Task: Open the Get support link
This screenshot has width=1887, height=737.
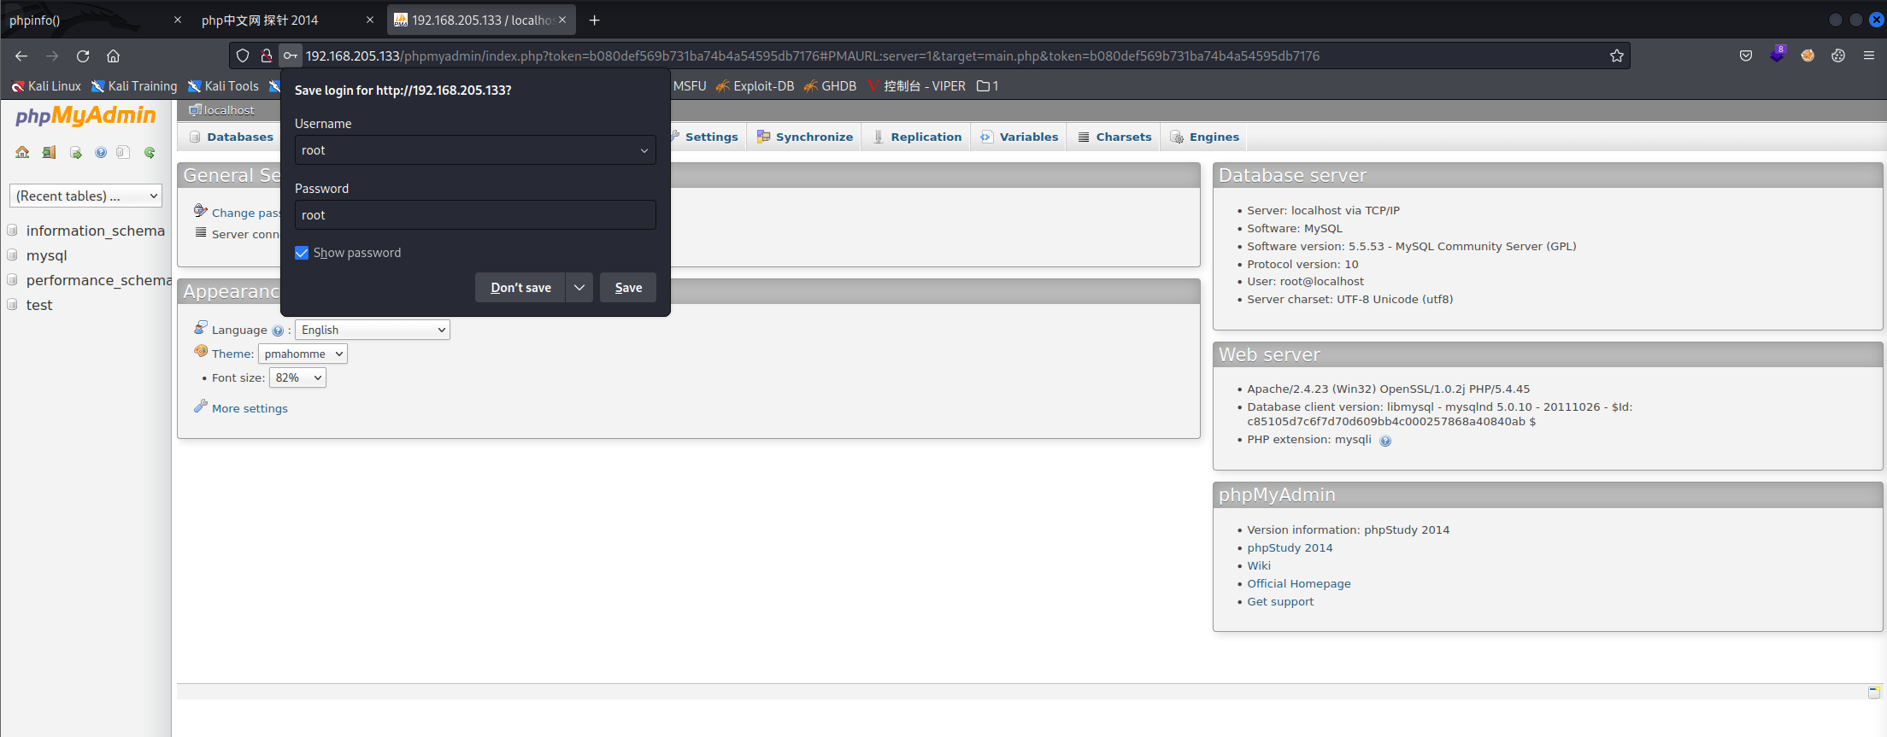Action: pyautogui.click(x=1280, y=602)
